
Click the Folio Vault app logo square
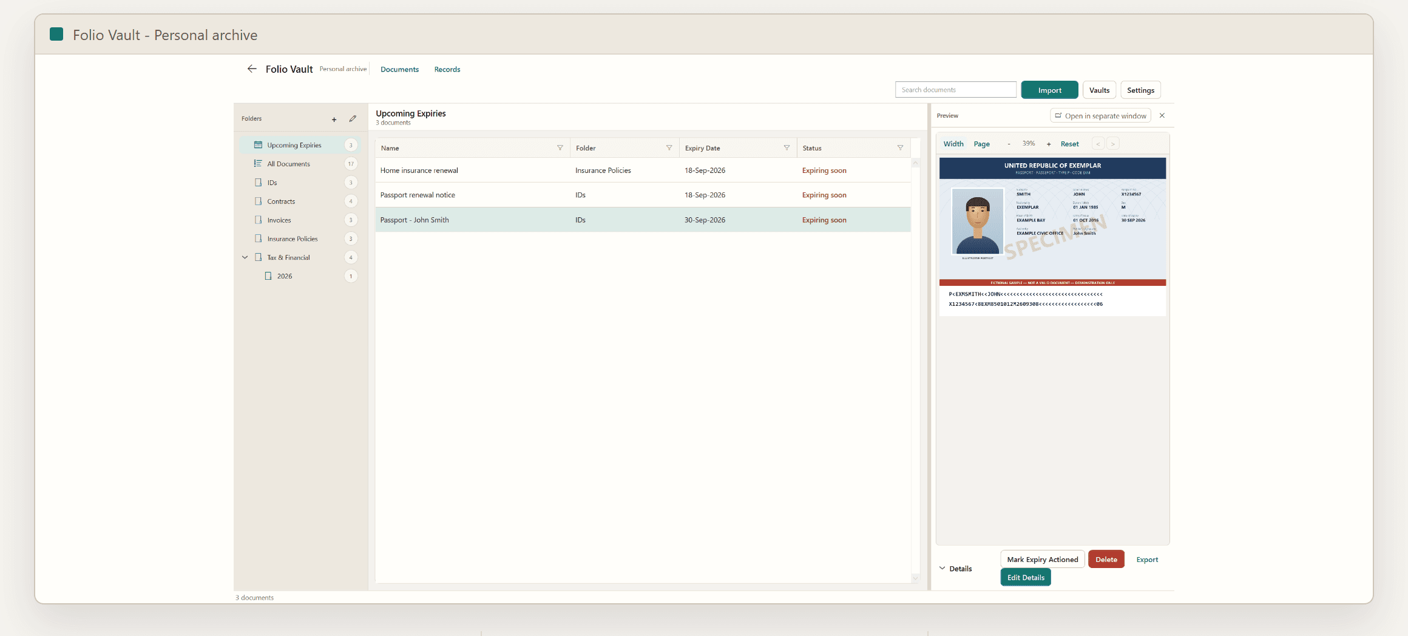pos(56,34)
